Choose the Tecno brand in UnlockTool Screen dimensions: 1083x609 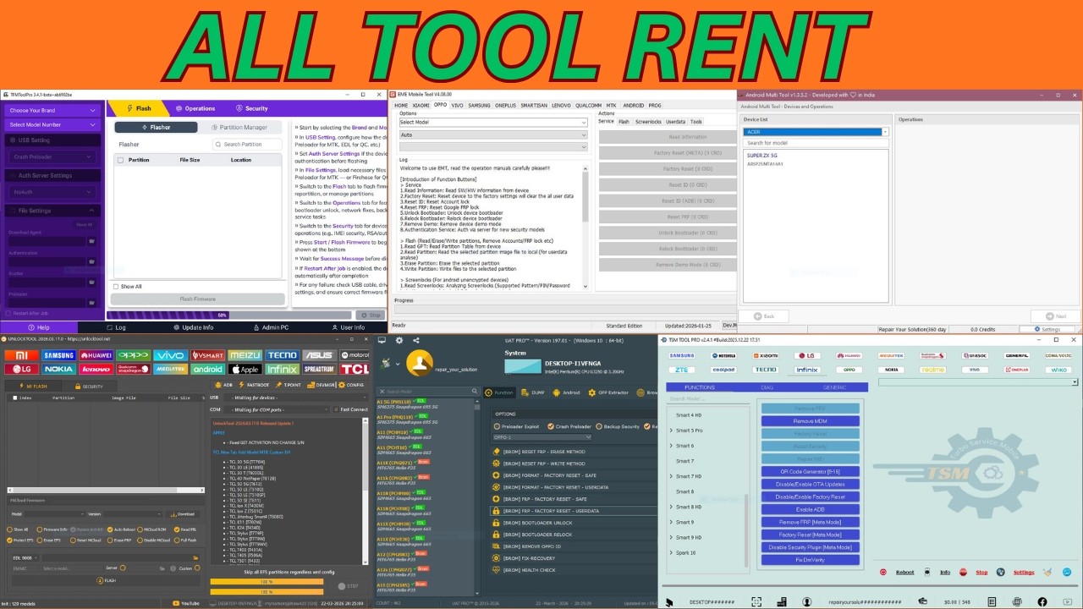[282, 355]
